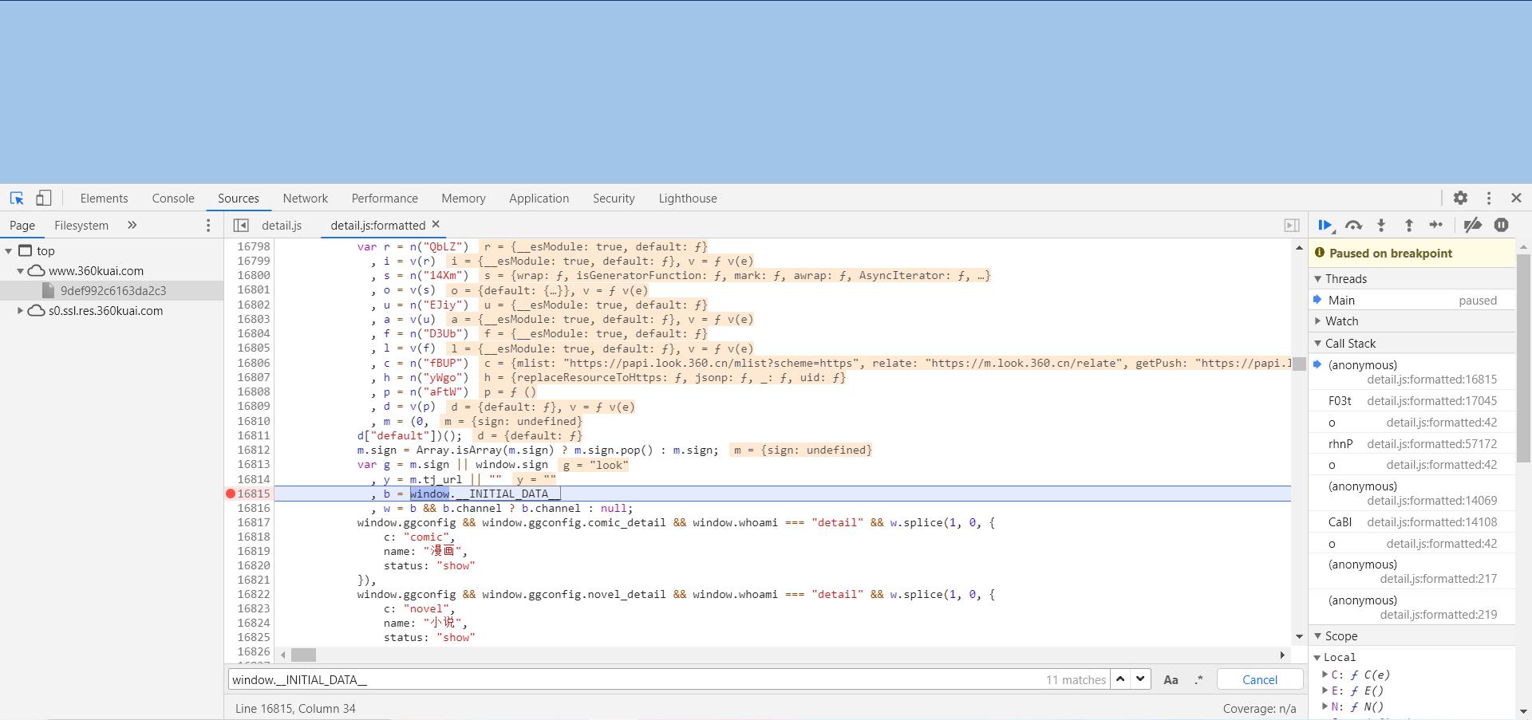
Task: Step to the next statement
Action: (x=1436, y=225)
